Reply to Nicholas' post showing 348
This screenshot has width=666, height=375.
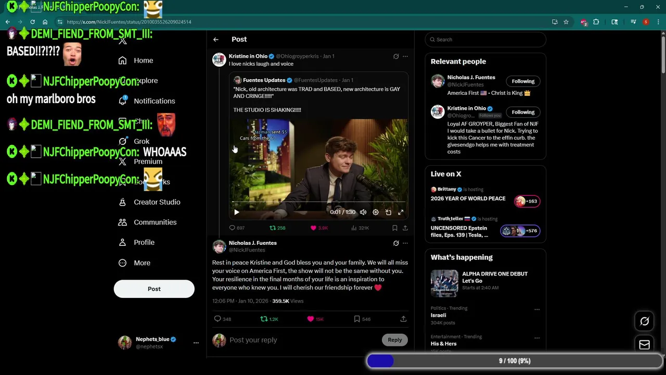click(223, 319)
